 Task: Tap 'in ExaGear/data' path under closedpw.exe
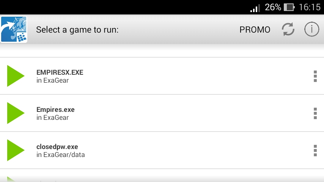coord(61,155)
